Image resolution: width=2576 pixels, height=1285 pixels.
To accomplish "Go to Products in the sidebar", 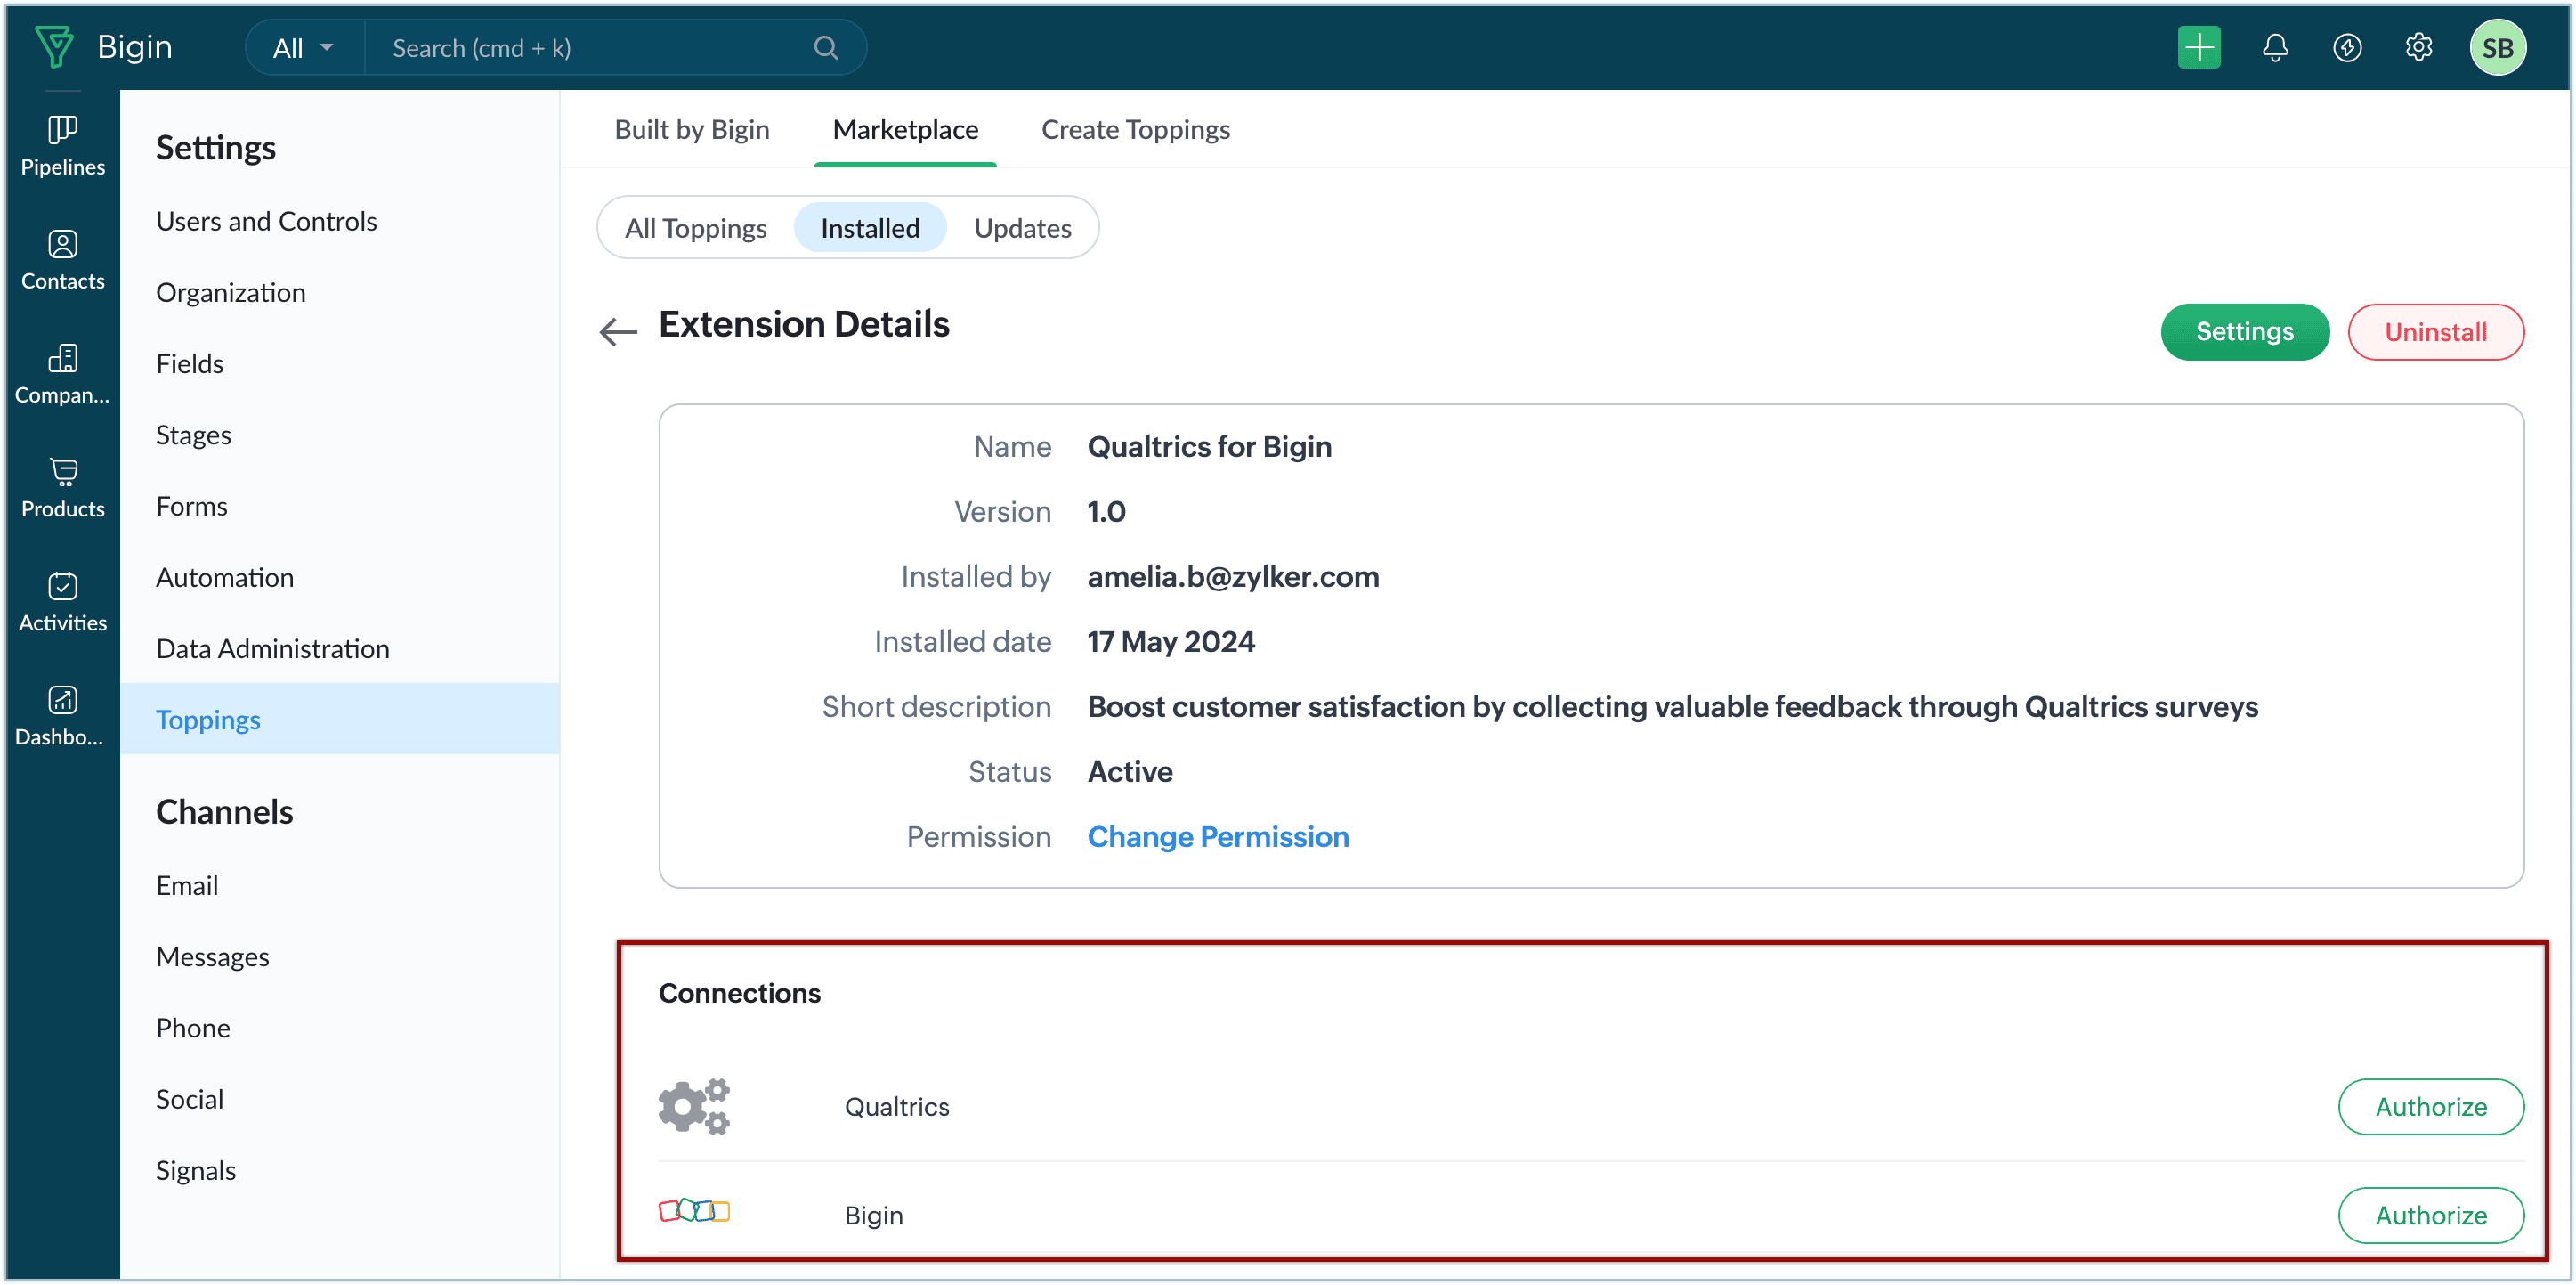I will 62,488.
